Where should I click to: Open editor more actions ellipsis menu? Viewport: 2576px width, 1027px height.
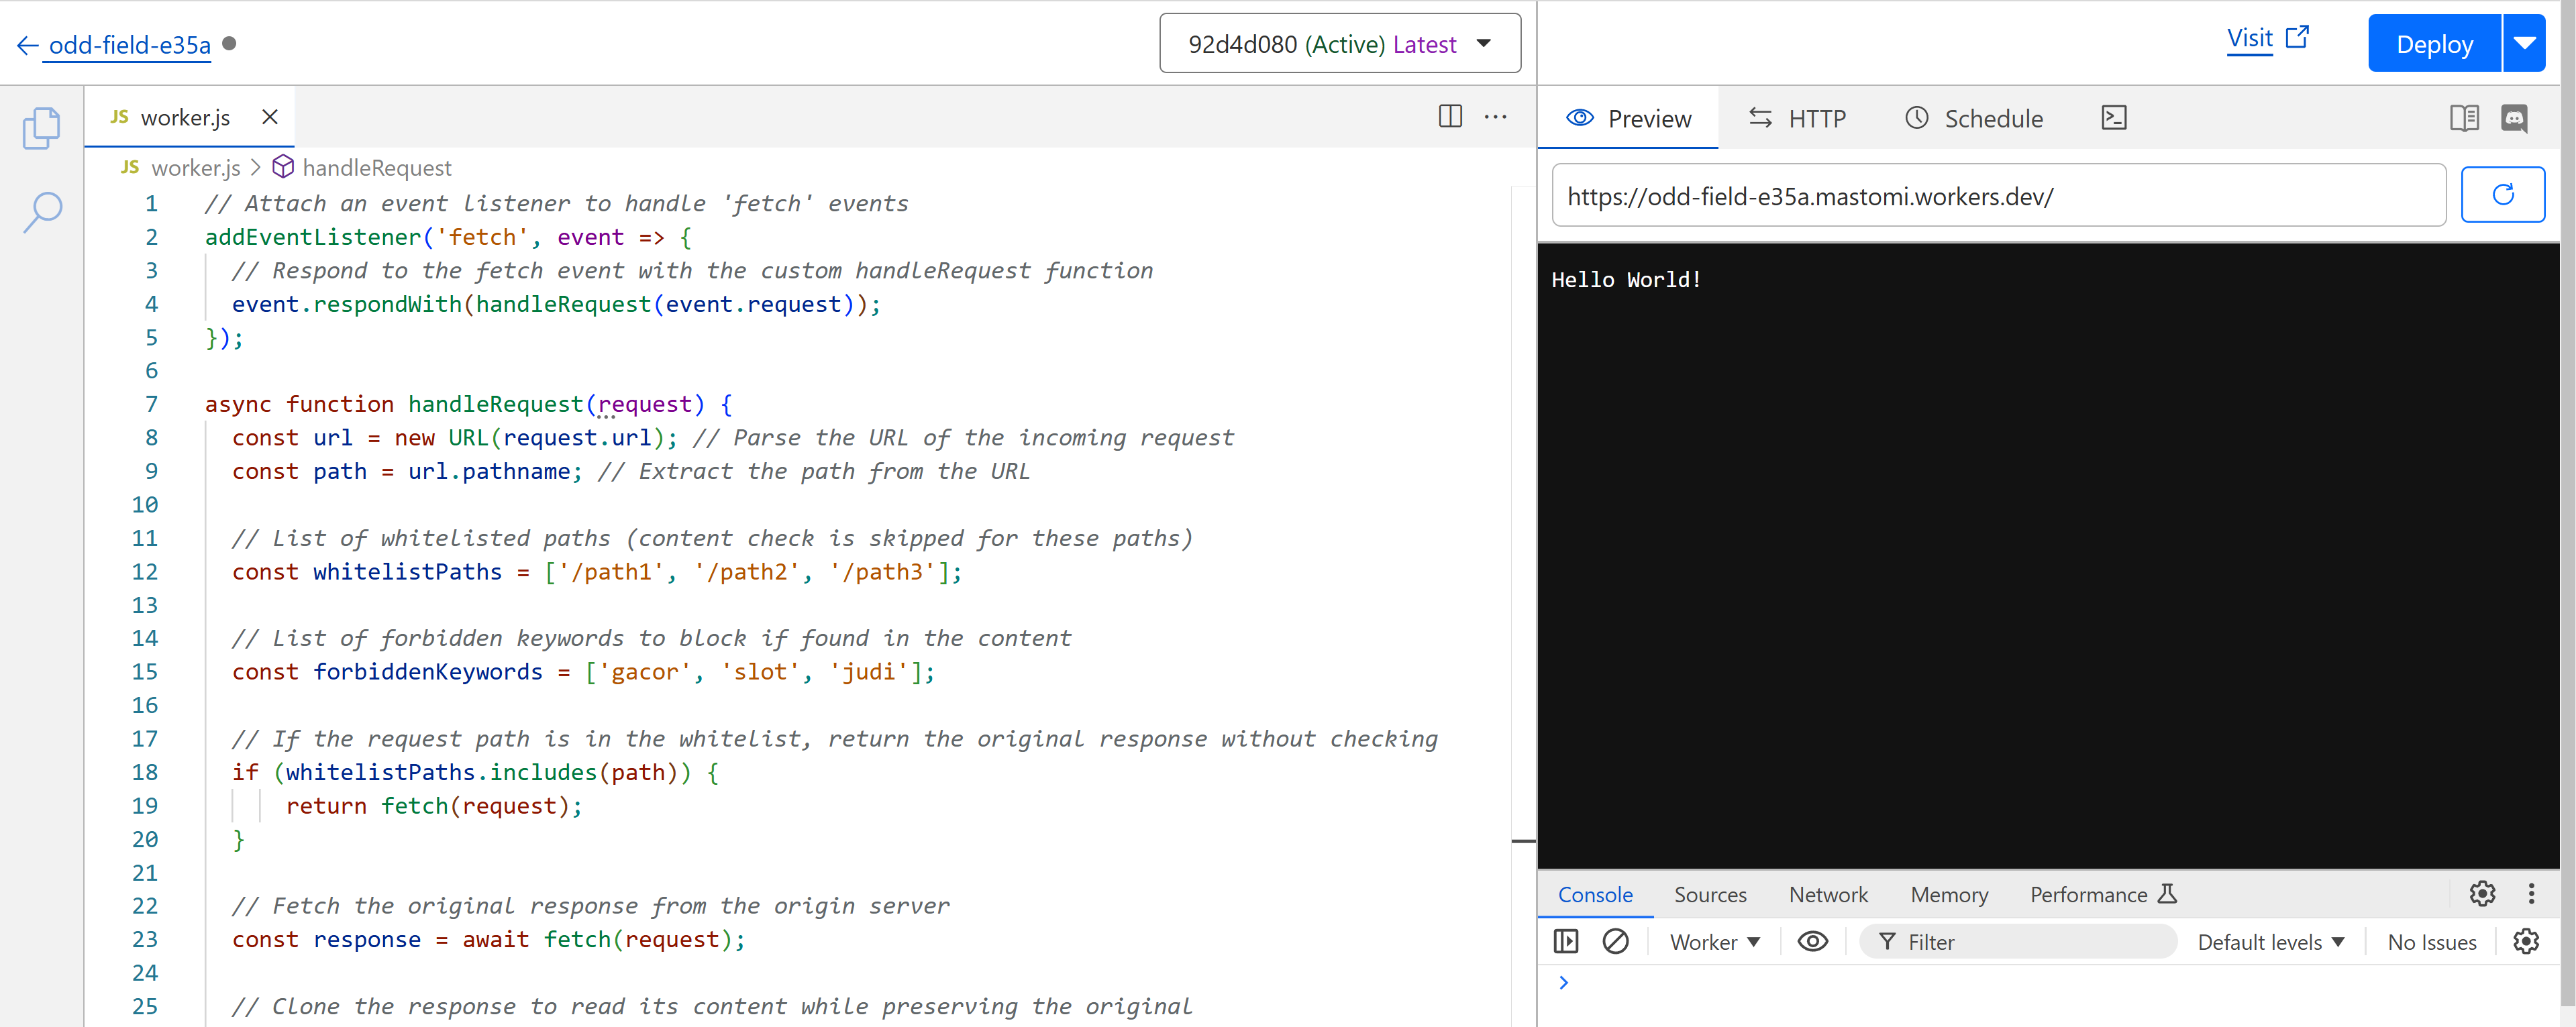(1495, 116)
